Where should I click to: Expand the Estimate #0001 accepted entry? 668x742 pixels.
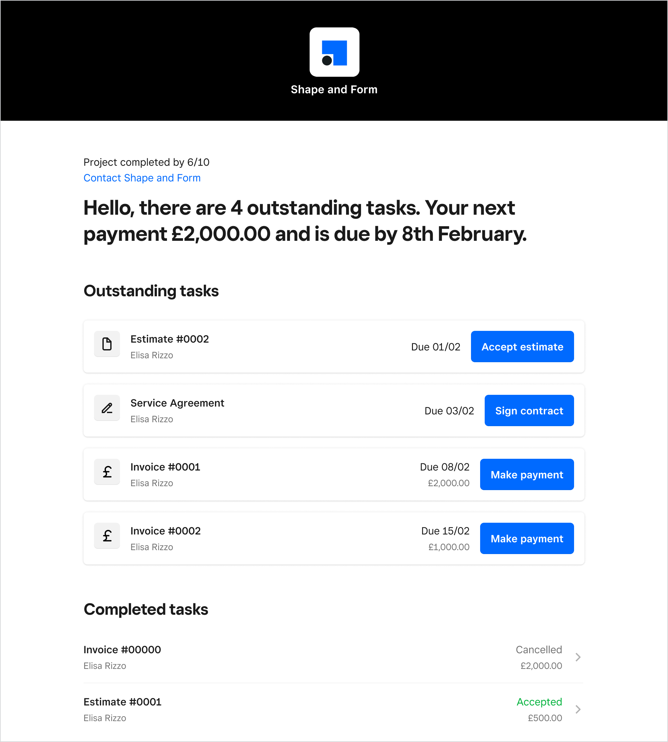click(x=578, y=709)
